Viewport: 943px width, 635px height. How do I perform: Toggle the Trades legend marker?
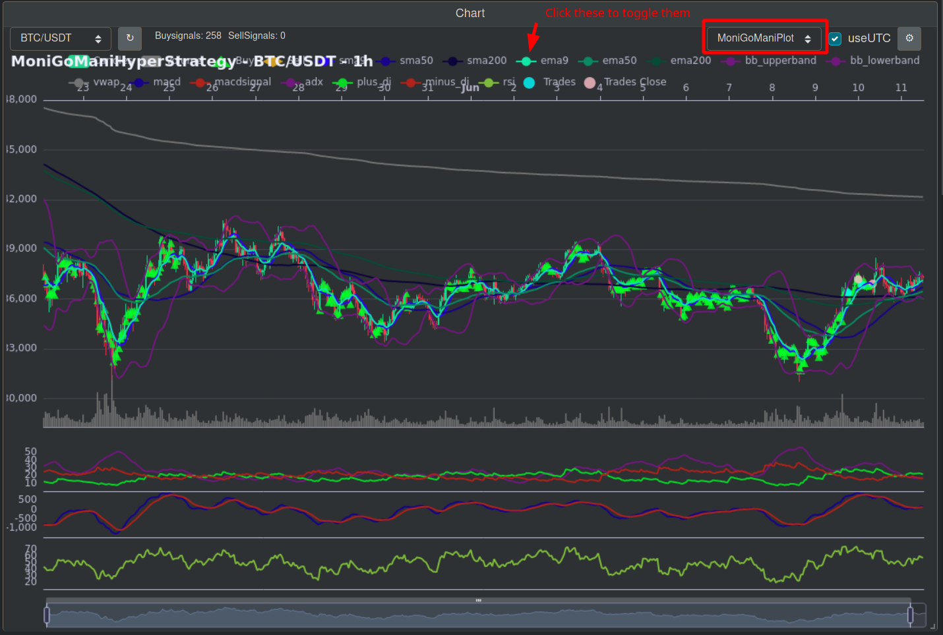549,82
